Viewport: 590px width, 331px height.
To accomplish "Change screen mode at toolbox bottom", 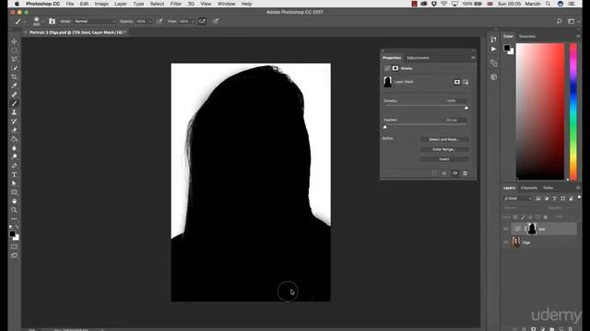I will 15,256.
